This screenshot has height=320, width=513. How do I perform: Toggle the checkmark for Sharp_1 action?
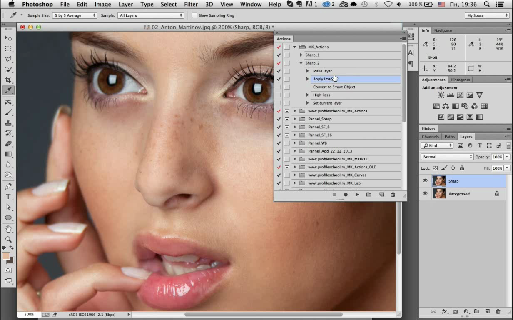tap(279, 55)
